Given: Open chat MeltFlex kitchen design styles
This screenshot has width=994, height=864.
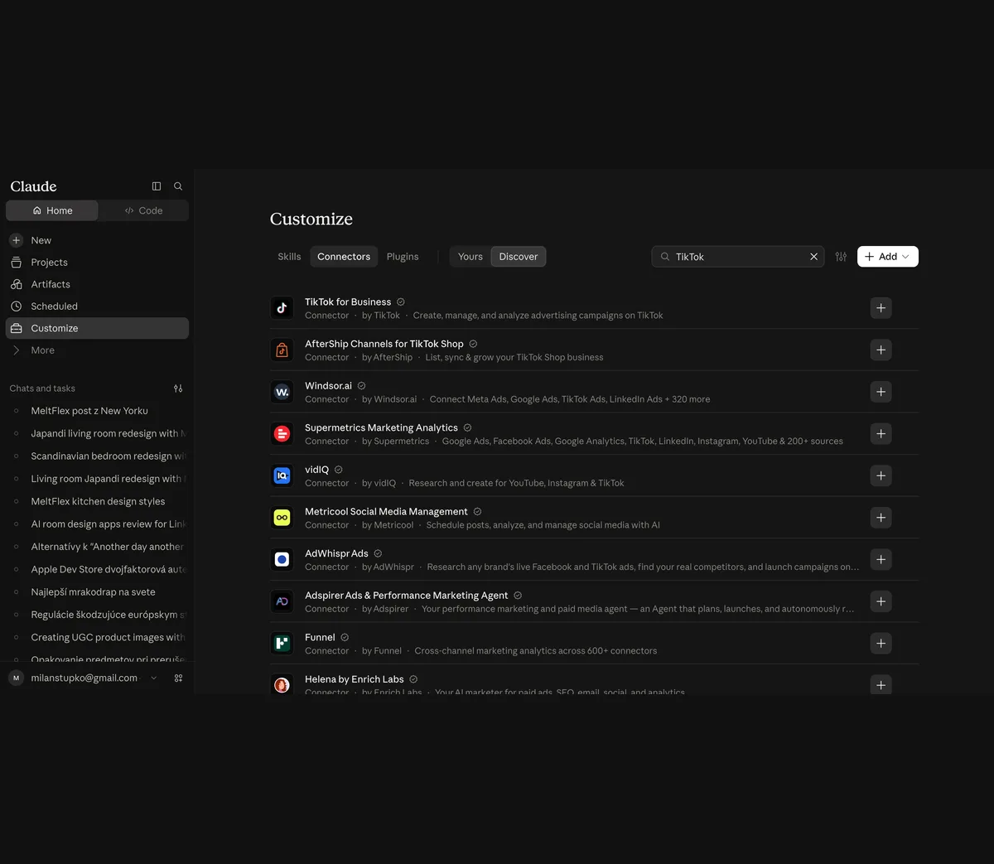Looking at the screenshot, I should click(97, 501).
